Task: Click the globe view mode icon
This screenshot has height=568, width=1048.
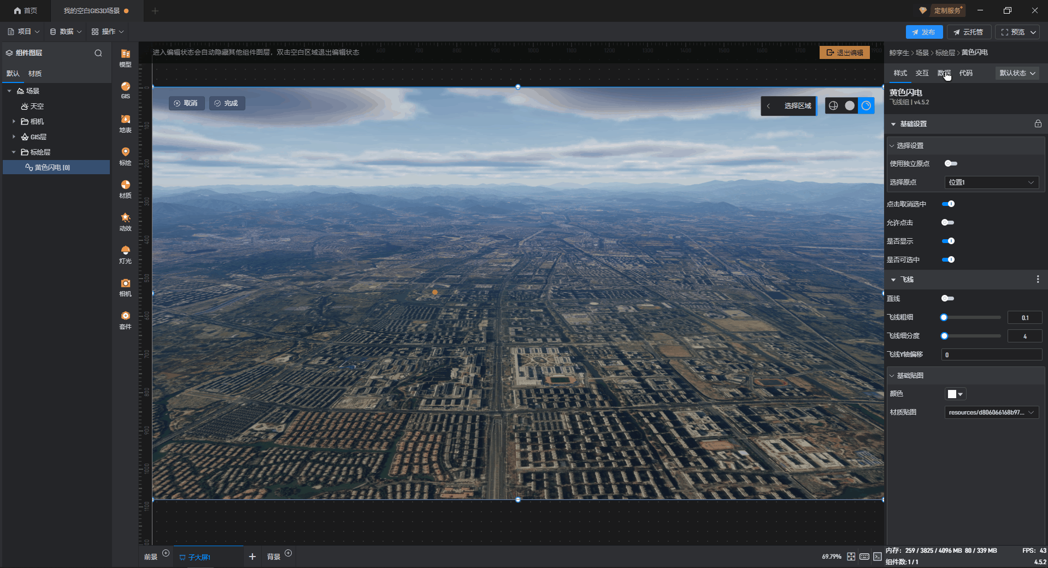Action: tap(833, 105)
